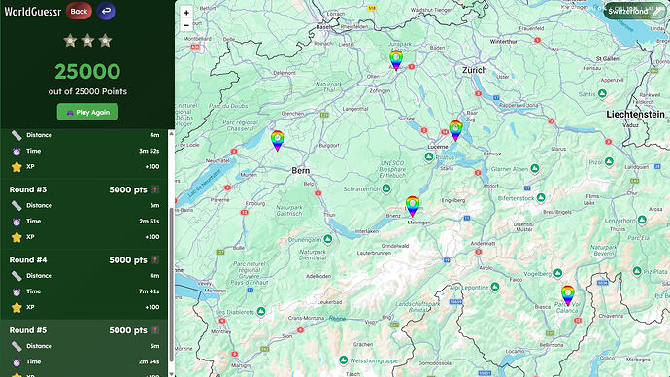
Task: Click the blue return arrow icon button
Action: 106,11
